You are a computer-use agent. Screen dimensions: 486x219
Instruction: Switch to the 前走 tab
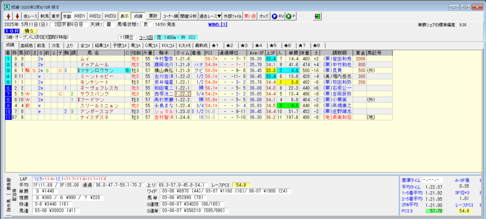pos(41,46)
